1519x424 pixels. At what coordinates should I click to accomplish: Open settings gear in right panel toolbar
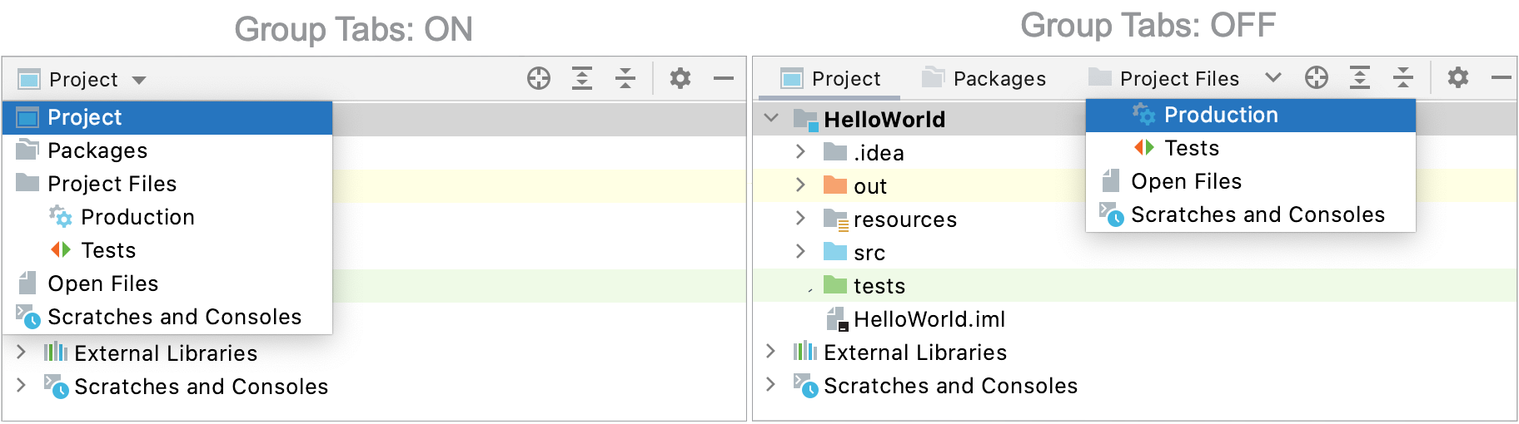[x=1458, y=78]
